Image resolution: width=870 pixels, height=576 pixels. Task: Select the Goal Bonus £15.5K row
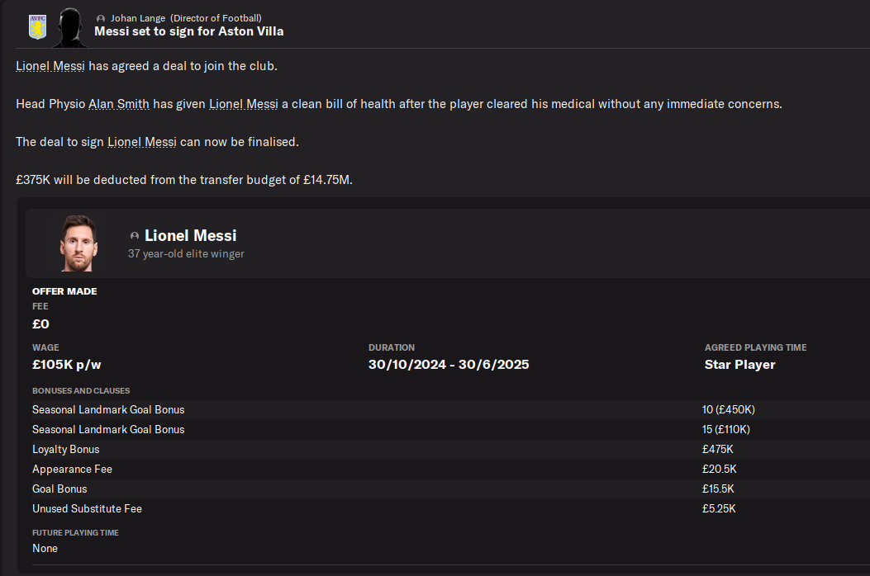(x=59, y=489)
